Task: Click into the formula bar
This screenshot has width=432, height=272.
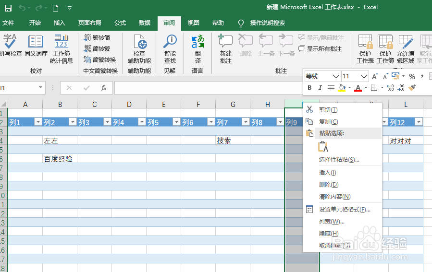Action: [208, 88]
